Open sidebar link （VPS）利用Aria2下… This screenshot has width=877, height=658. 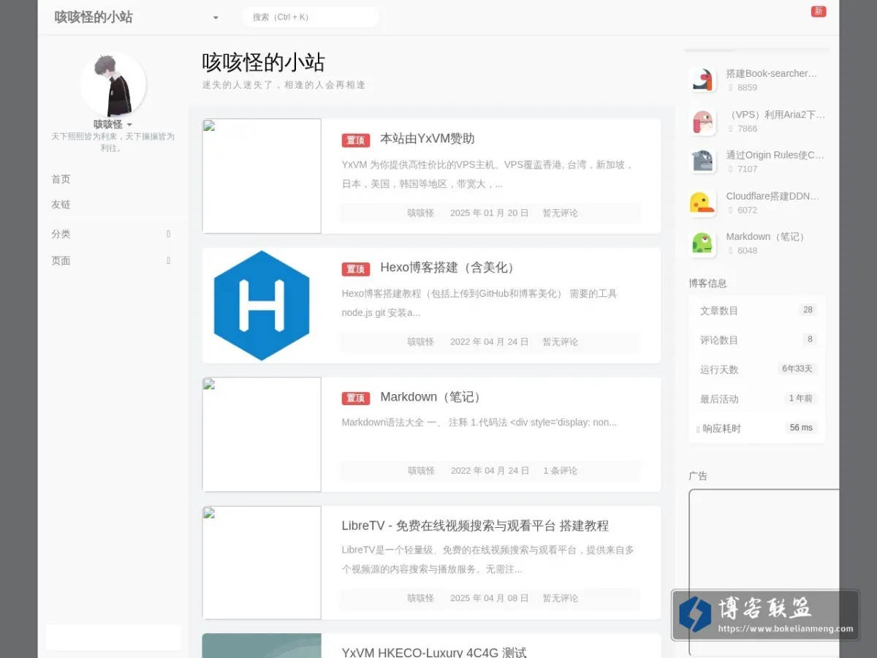(x=775, y=115)
